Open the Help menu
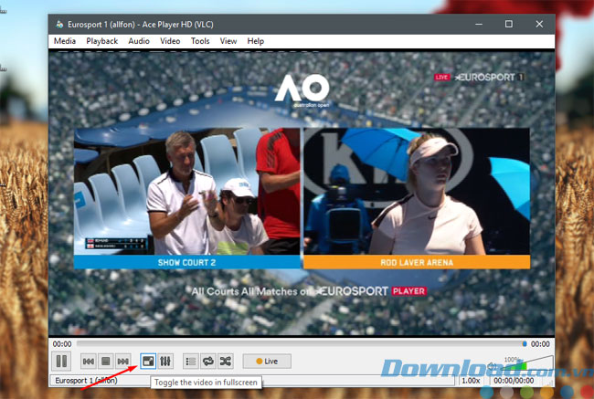The width and height of the screenshot is (594, 399). point(256,41)
